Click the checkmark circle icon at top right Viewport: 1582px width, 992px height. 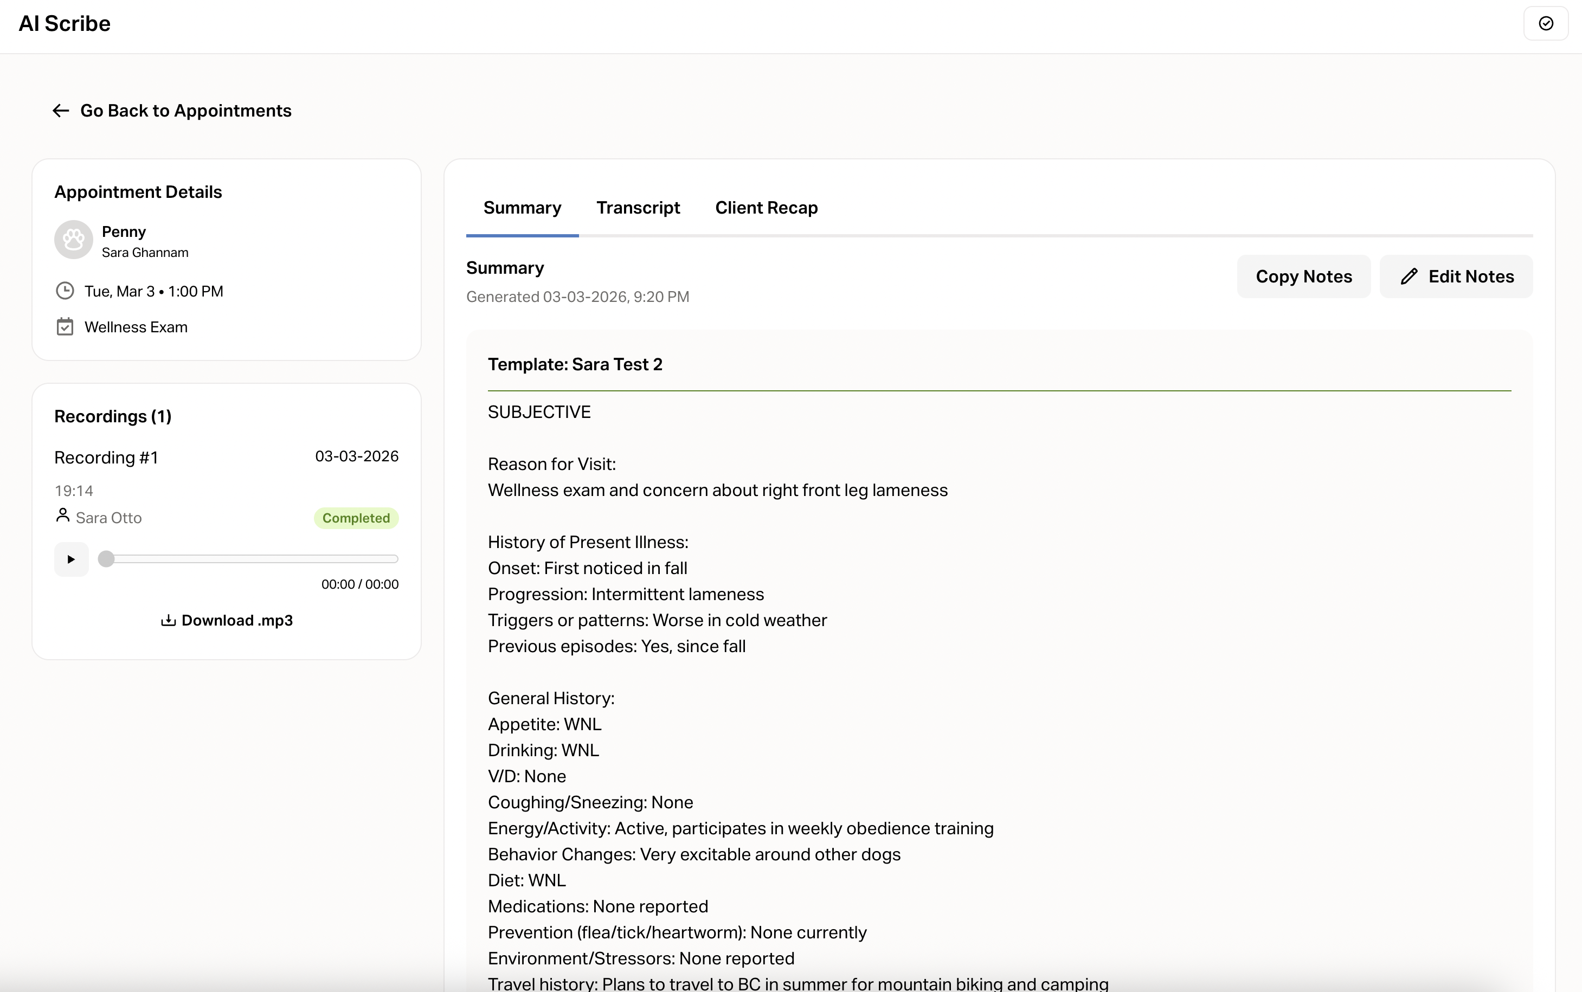click(1546, 24)
